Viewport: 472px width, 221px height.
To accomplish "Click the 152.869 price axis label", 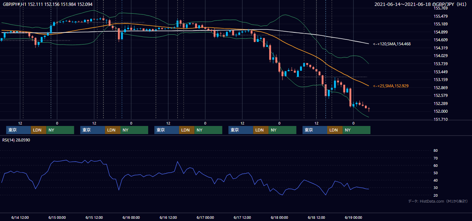I will [440, 88].
